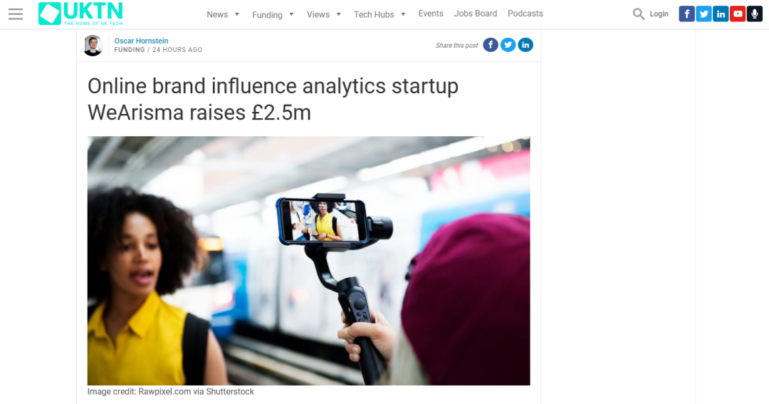This screenshot has width=769, height=404.
Task: Click the Login link
Action: (x=659, y=14)
